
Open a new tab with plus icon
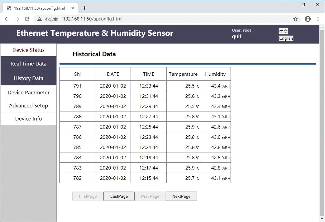coord(84,8)
